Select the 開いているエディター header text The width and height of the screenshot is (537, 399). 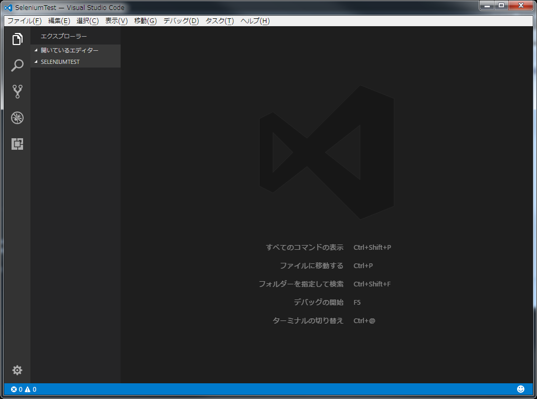[70, 50]
